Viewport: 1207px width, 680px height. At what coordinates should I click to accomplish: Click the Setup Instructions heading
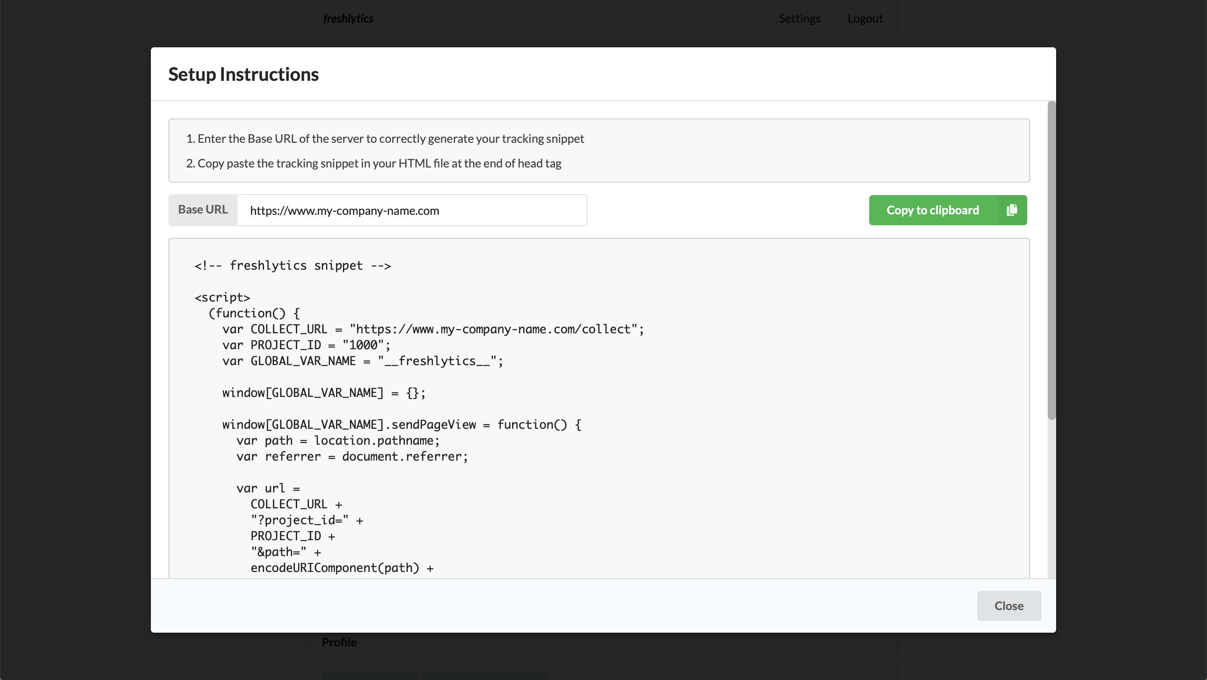[243, 75]
